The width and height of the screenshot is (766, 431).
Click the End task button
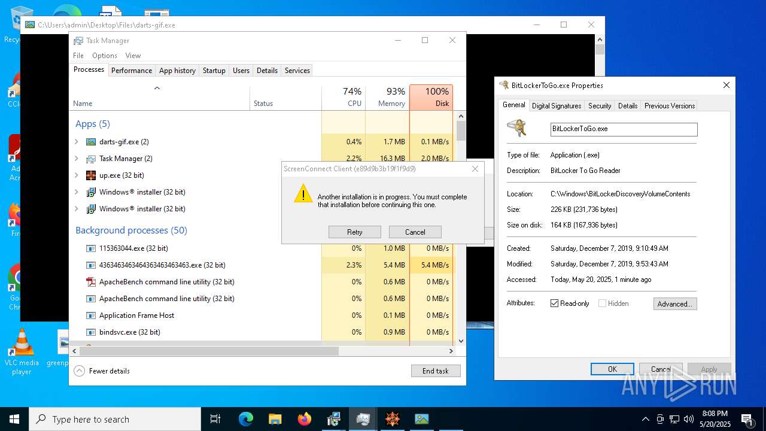tap(436, 371)
